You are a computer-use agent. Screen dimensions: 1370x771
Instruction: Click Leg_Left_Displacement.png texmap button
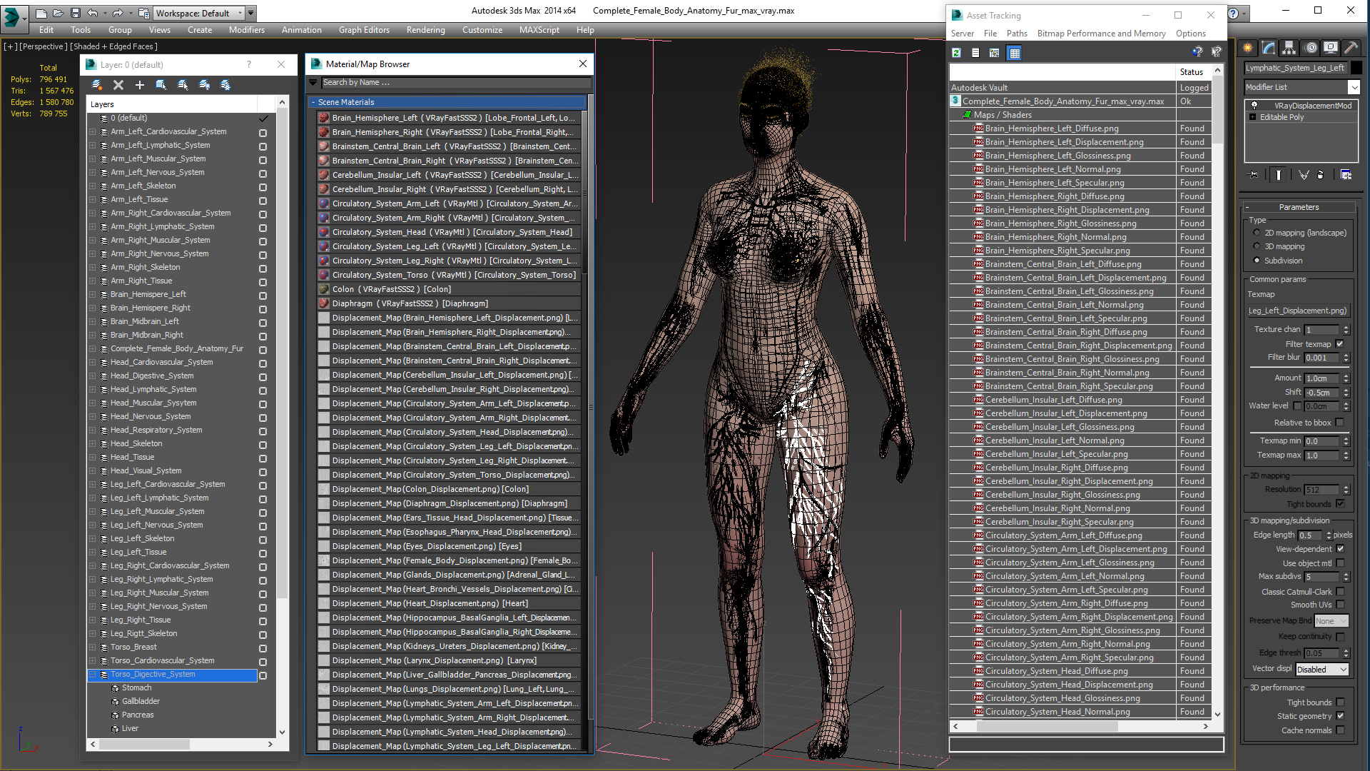pyautogui.click(x=1298, y=311)
